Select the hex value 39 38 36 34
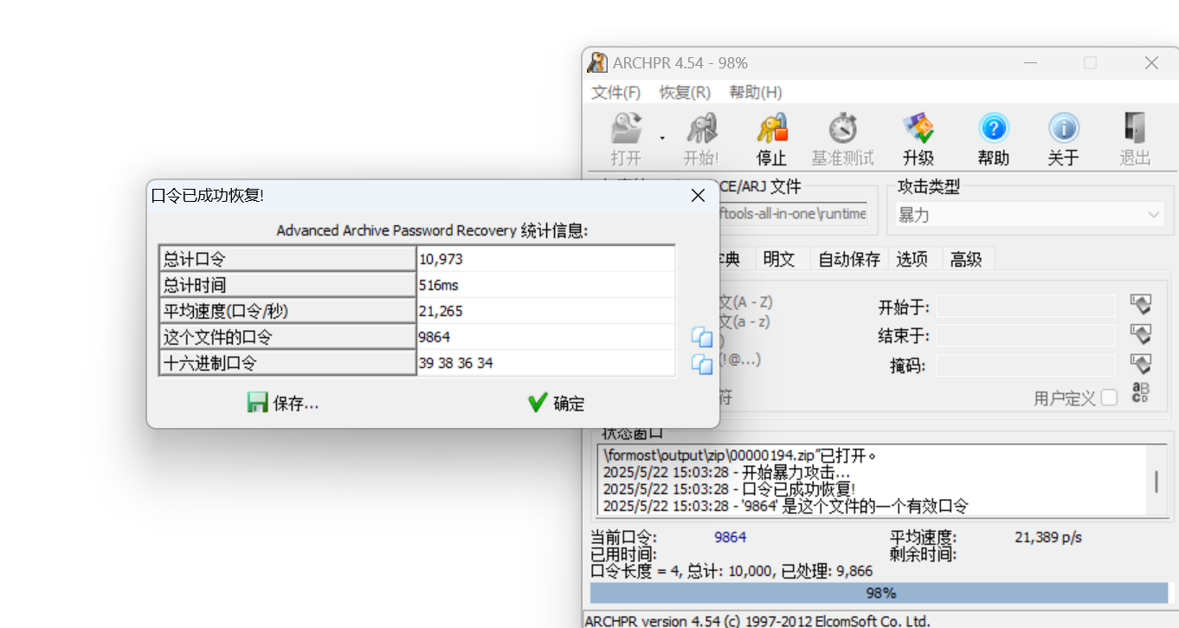The width and height of the screenshot is (1179, 628). tap(545, 363)
